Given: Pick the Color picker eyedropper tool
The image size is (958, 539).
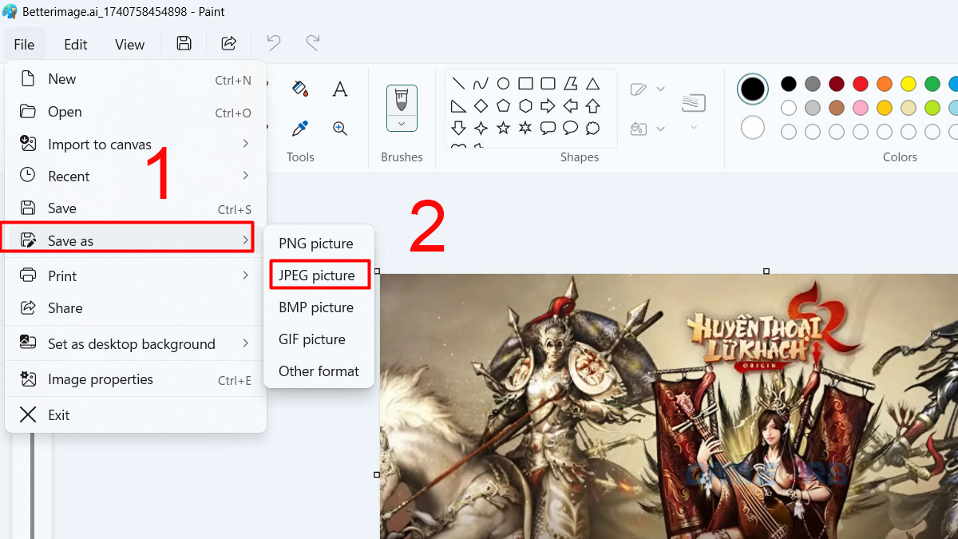Looking at the screenshot, I should 300,128.
